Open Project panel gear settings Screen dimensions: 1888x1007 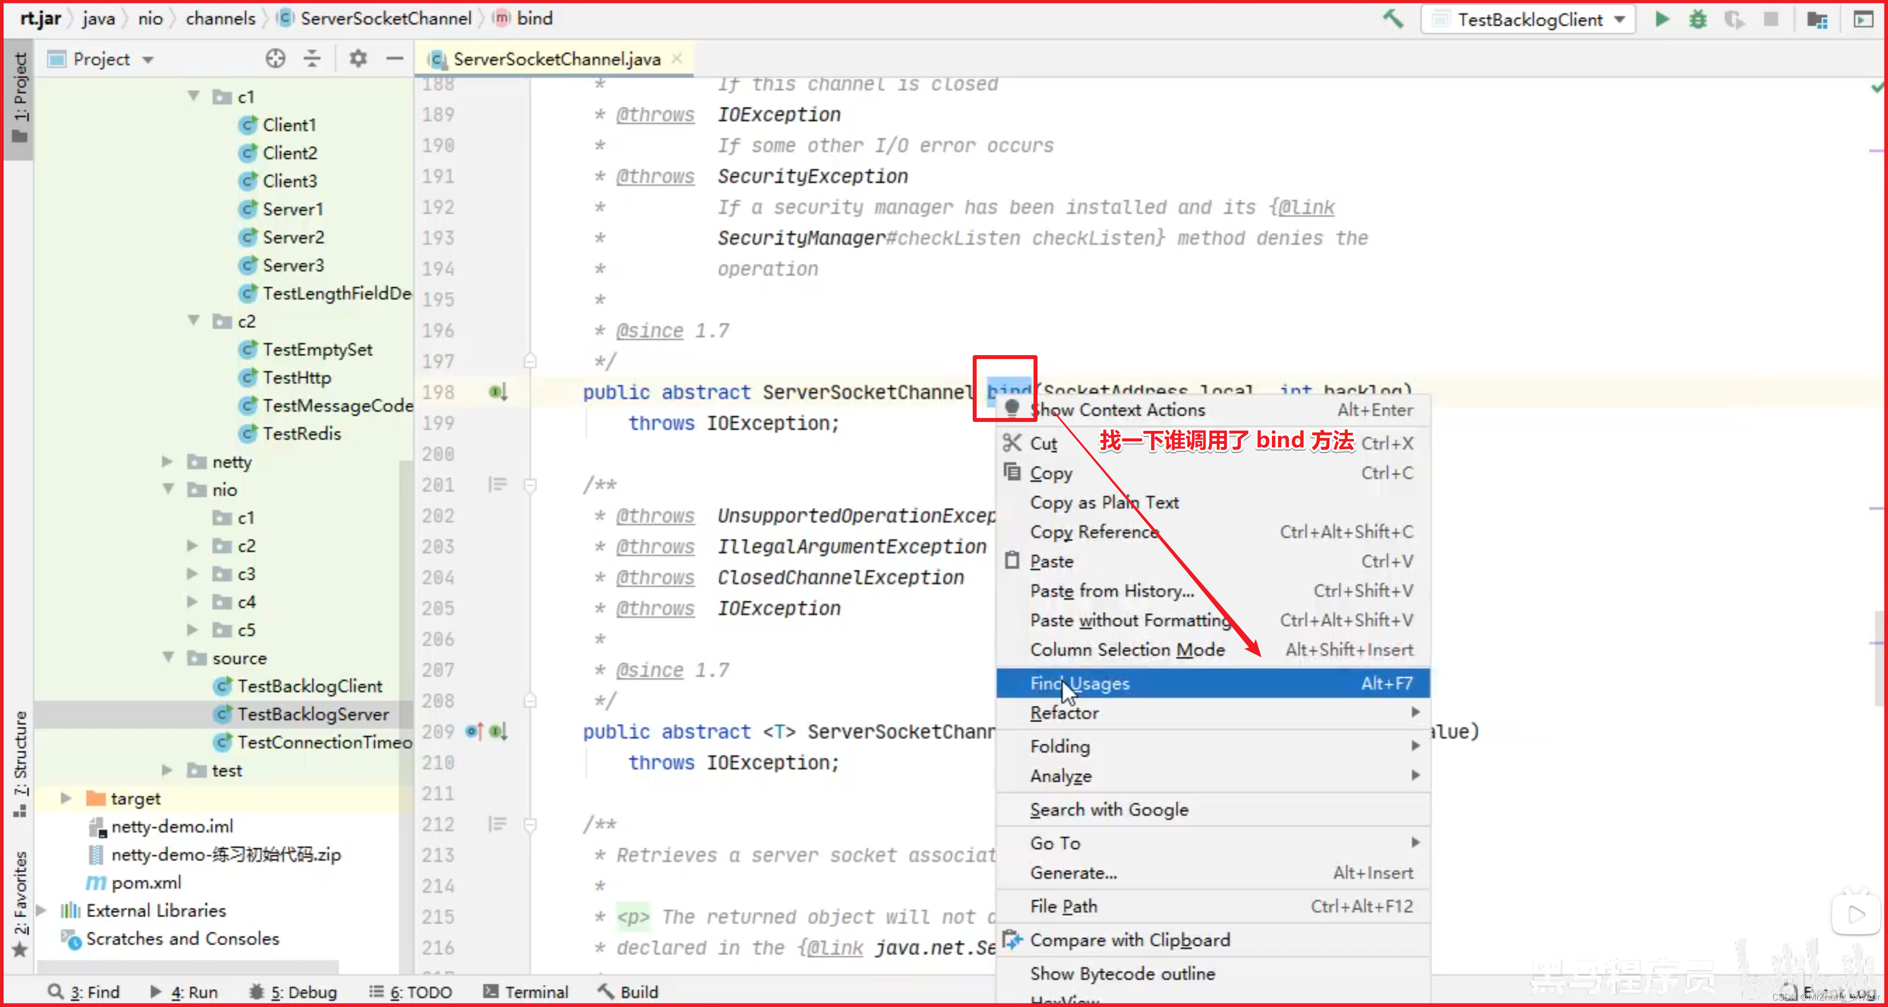[x=358, y=59]
